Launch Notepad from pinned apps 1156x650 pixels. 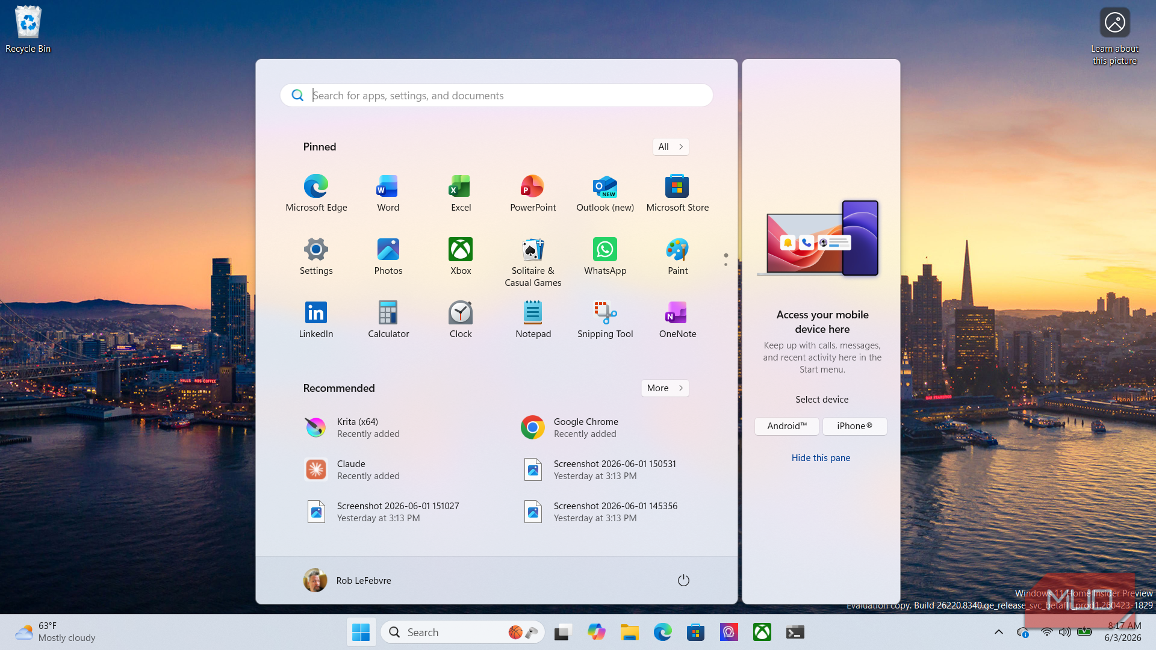(533, 320)
